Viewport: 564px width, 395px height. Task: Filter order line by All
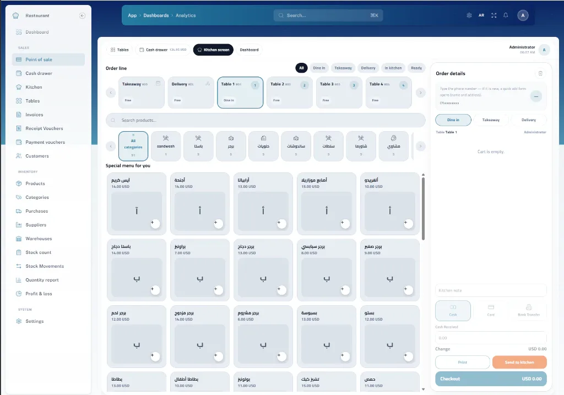click(x=301, y=68)
